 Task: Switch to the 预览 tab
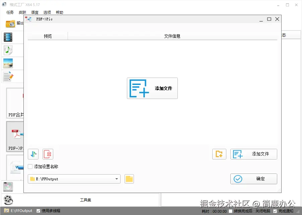(47, 36)
